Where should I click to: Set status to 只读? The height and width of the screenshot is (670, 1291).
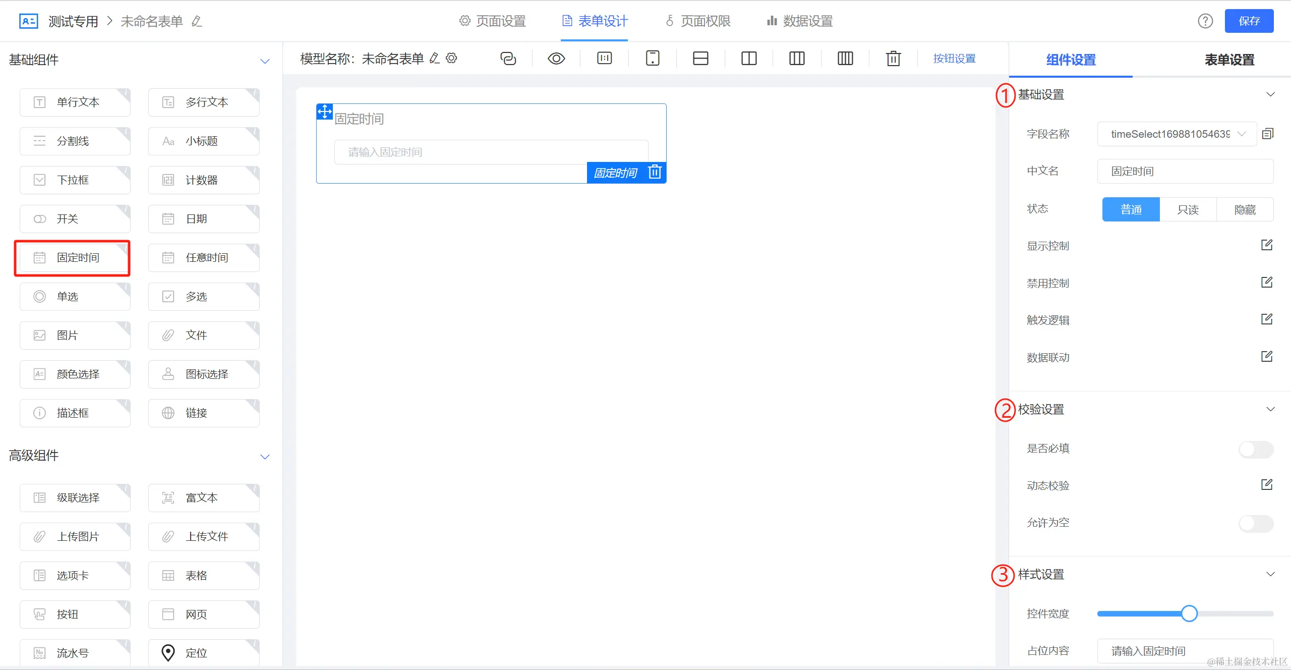click(x=1188, y=209)
